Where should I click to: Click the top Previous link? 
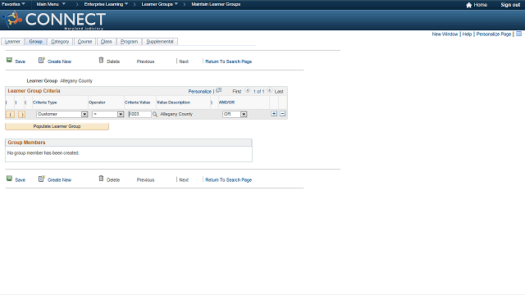[146, 61]
